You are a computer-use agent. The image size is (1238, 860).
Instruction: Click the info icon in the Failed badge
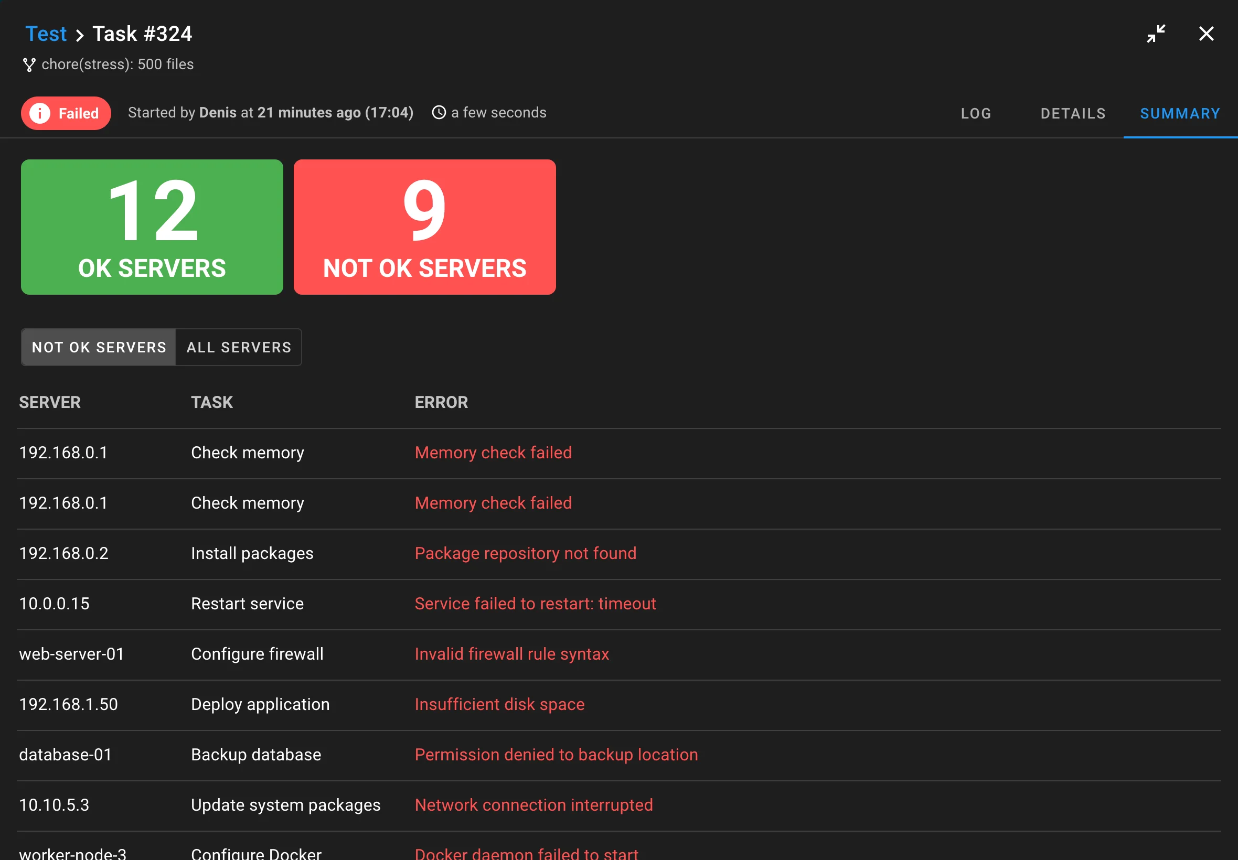[x=40, y=113]
